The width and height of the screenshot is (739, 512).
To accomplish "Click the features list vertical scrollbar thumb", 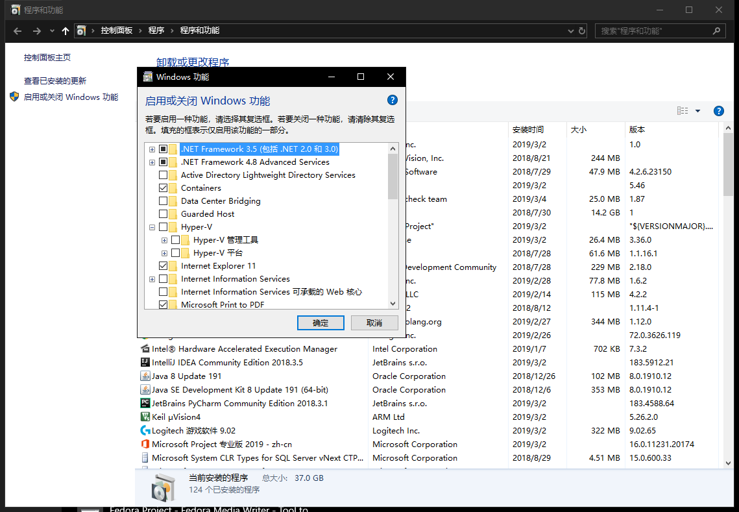I will pos(393,177).
